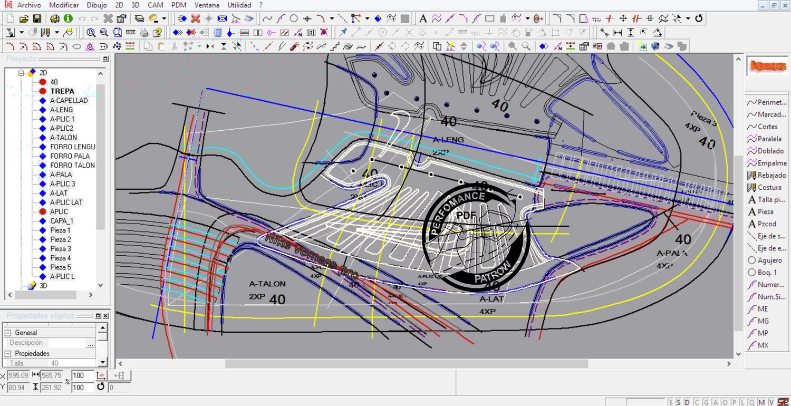Click the Open folder icon
Image resolution: width=791 pixels, height=406 pixels.
(24, 18)
